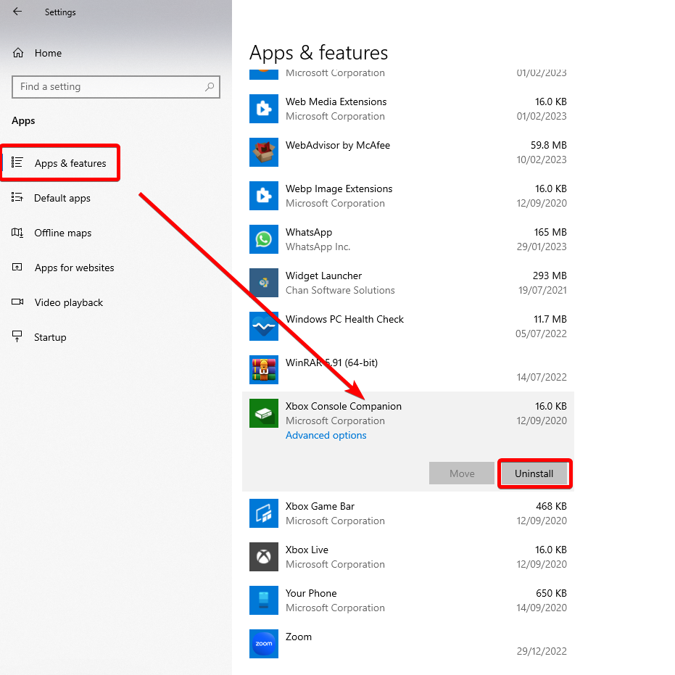Select Apps & features in sidebar

70,163
